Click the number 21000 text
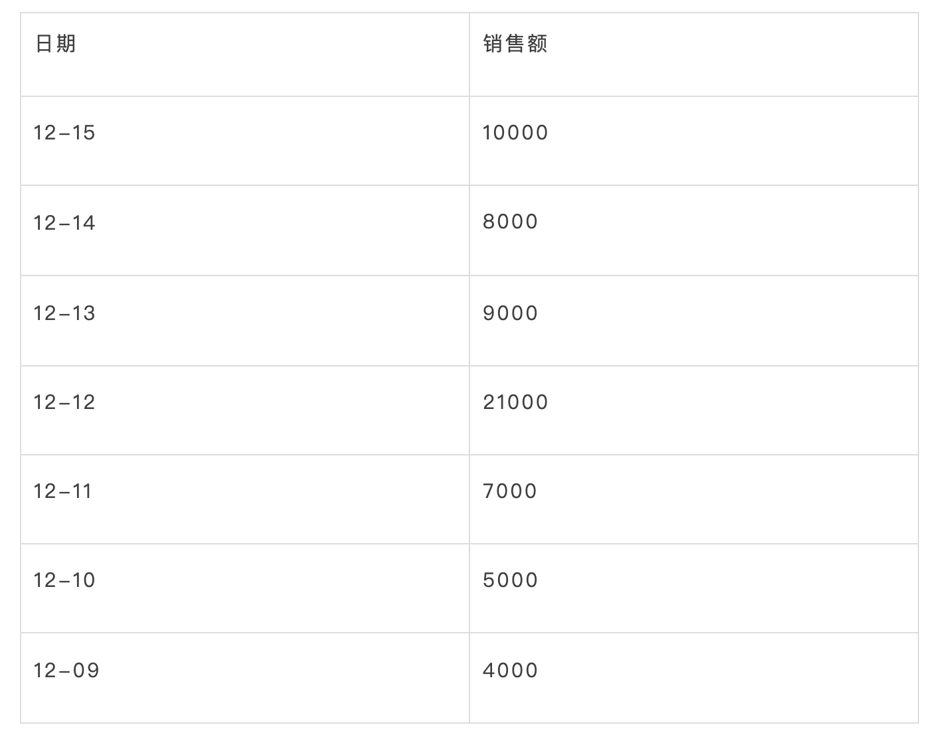The image size is (935, 733). [515, 402]
